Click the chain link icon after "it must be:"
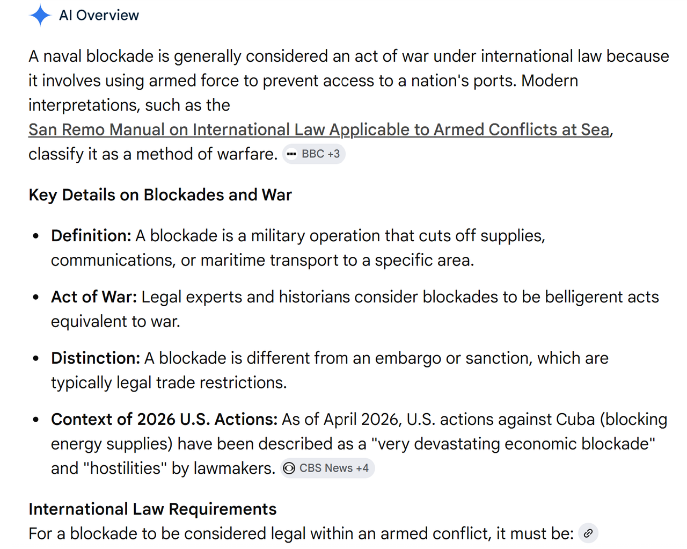 588,533
